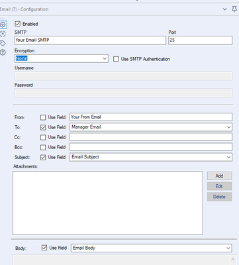Check Use Field for Cc

(43, 137)
